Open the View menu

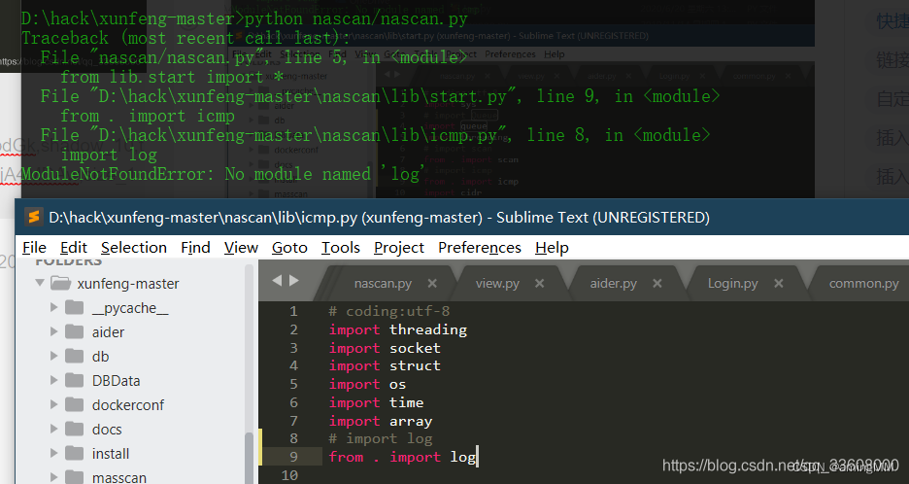241,248
